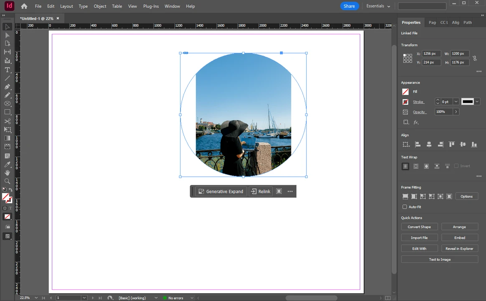The width and height of the screenshot is (486, 301).
Task: Select Wrap around bounding box option
Action: (416, 166)
